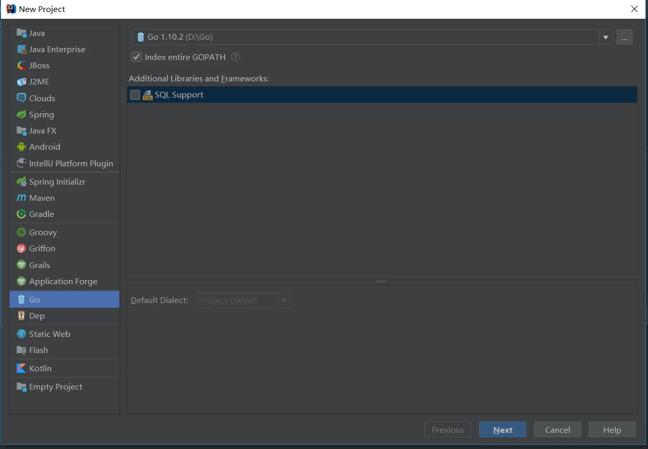Select the Application Forge entry text

click(x=63, y=282)
